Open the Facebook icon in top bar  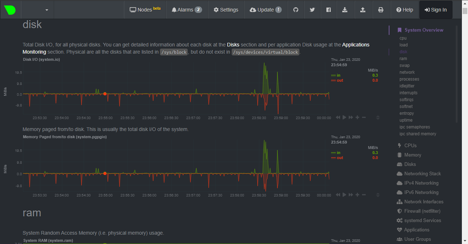[329, 10]
